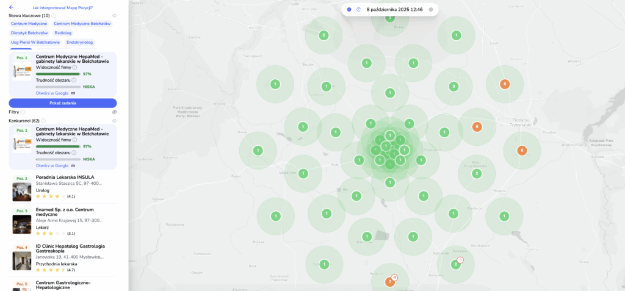Click NISKA difficulty bar in top card
The width and height of the screenshot is (625, 291).
pyautogui.click(x=58, y=87)
